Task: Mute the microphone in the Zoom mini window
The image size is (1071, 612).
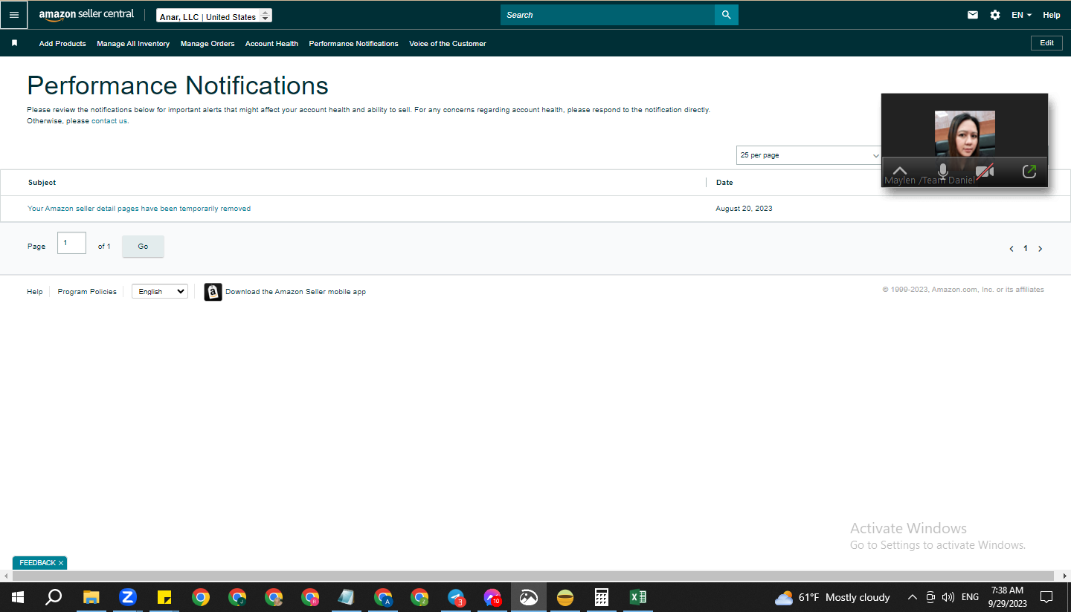Action: [942, 172]
